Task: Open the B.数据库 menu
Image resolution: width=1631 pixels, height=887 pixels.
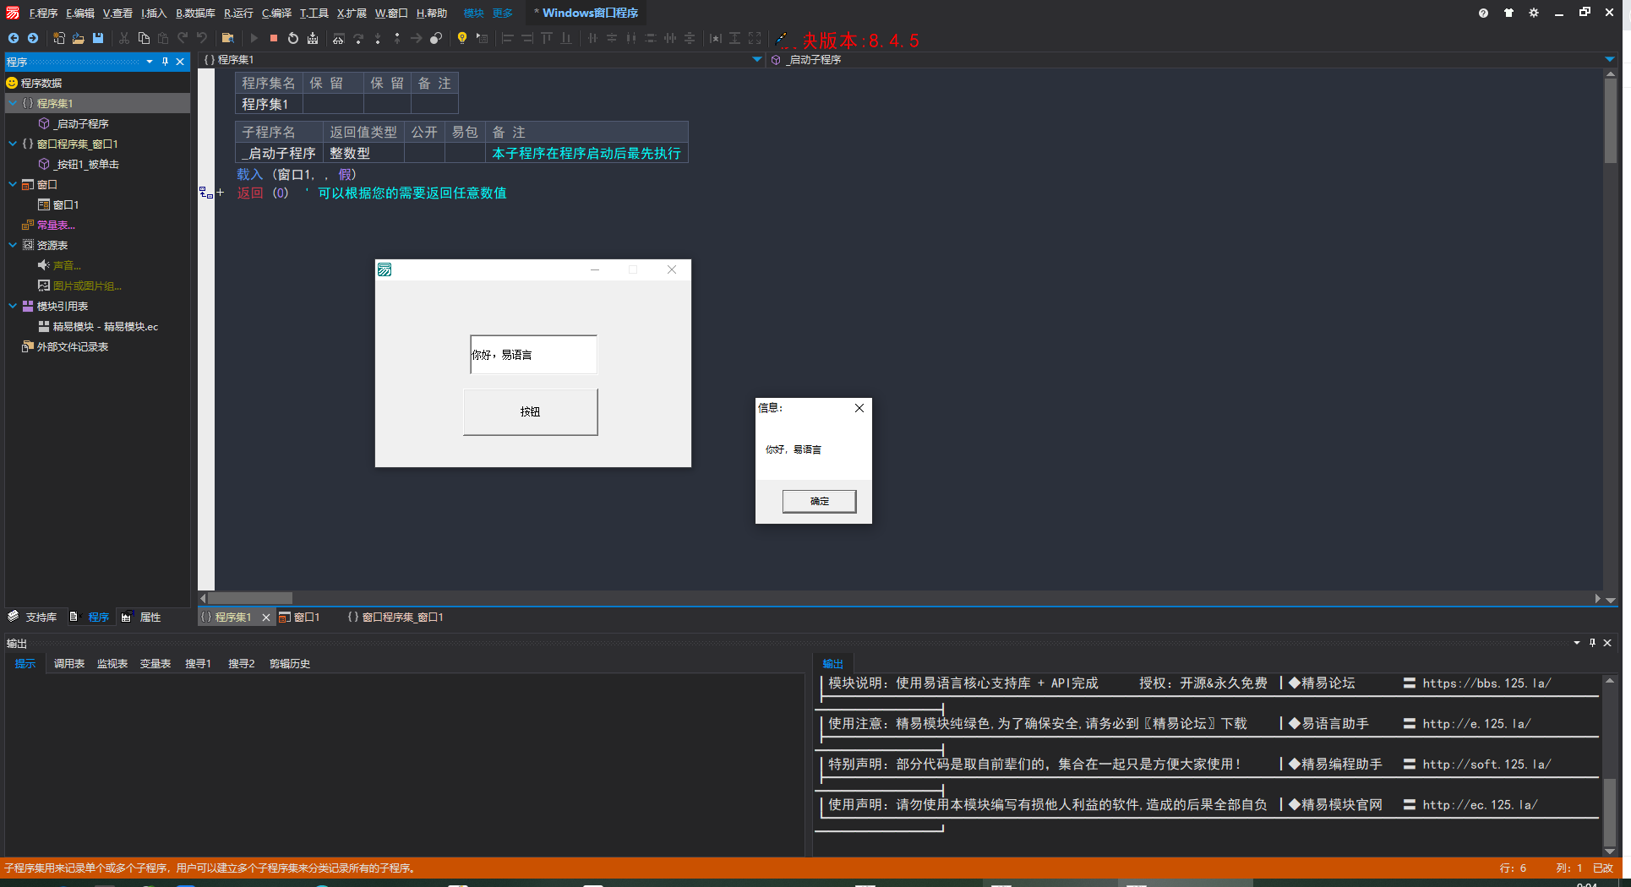Action: [195, 13]
